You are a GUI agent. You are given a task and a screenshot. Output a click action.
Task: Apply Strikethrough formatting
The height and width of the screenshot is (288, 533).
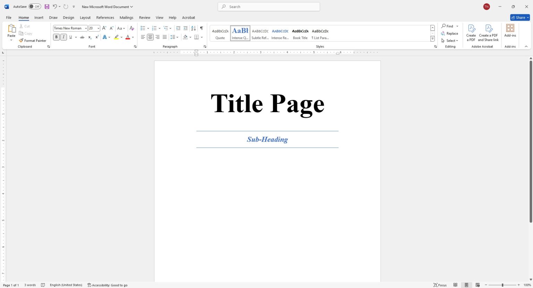point(82,37)
